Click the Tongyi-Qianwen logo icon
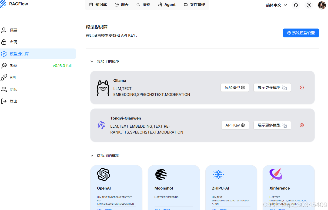Screen dimensions: 328x210 (101, 125)
